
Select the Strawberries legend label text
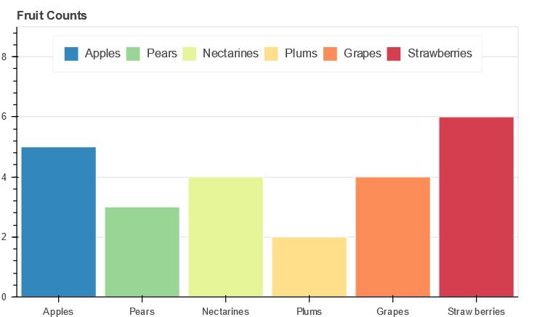click(x=440, y=54)
